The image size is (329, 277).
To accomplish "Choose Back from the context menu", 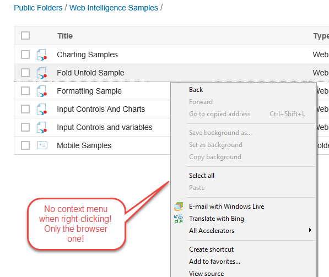I will click(x=196, y=90).
